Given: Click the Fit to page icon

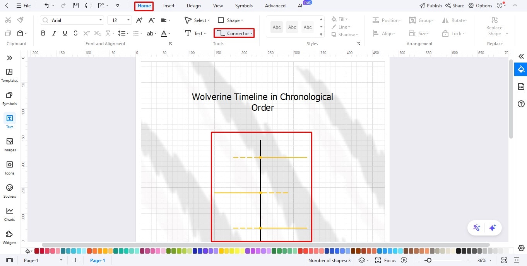Looking at the screenshot, I should [504, 261].
